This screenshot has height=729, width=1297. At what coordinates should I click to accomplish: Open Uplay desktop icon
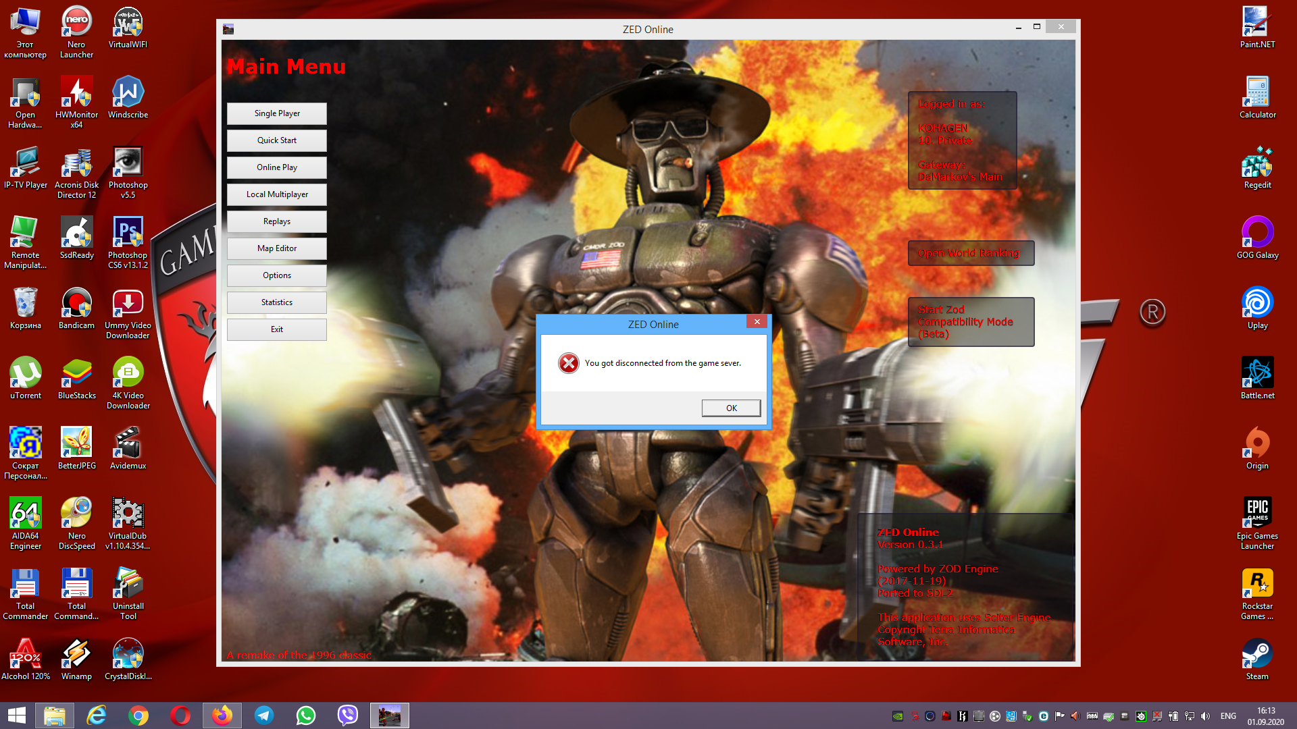1257,308
